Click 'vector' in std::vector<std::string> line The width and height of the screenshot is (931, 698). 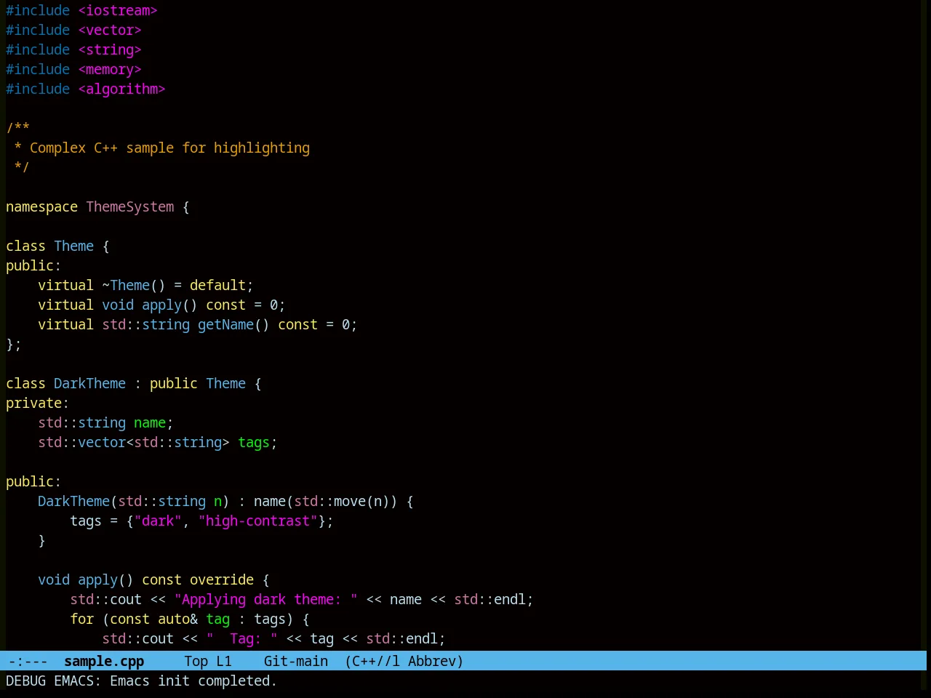click(x=102, y=442)
